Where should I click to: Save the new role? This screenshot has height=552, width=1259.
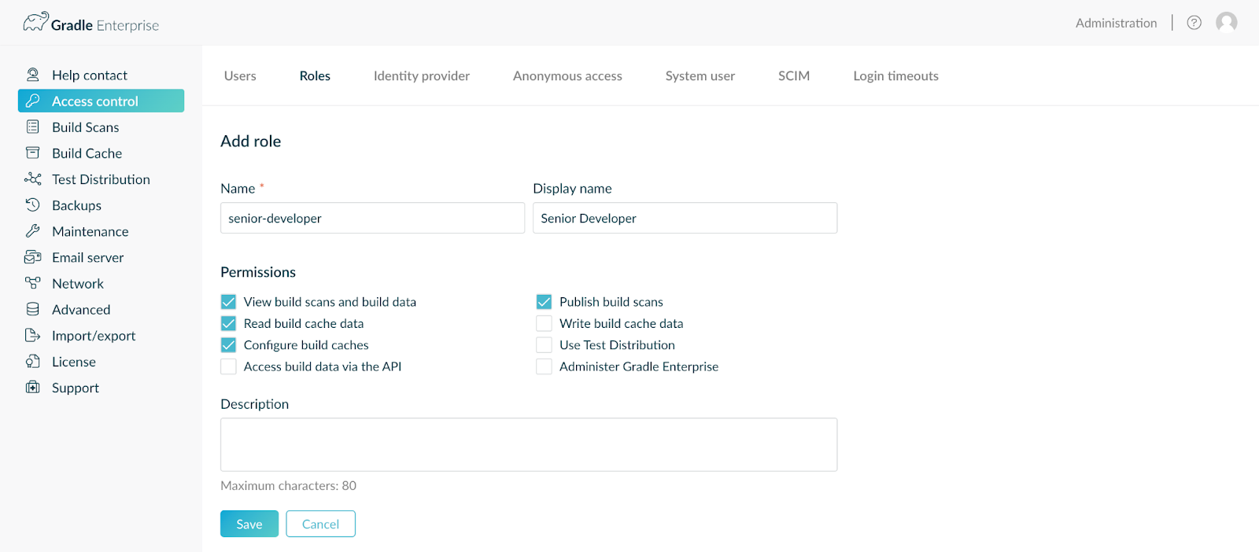pyautogui.click(x=249, y=524)
